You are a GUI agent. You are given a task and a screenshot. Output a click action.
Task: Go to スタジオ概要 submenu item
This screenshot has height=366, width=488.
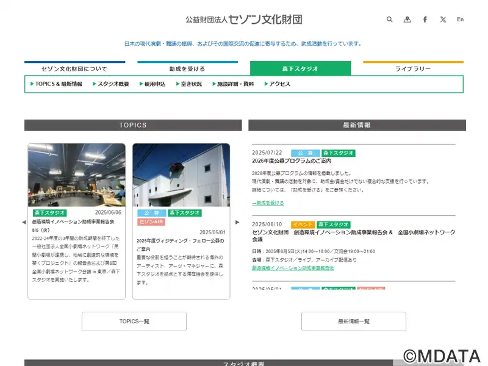click(111, 84)
